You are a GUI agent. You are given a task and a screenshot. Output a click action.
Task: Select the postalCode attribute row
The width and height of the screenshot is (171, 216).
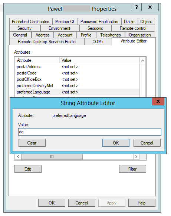click(78, 73)
